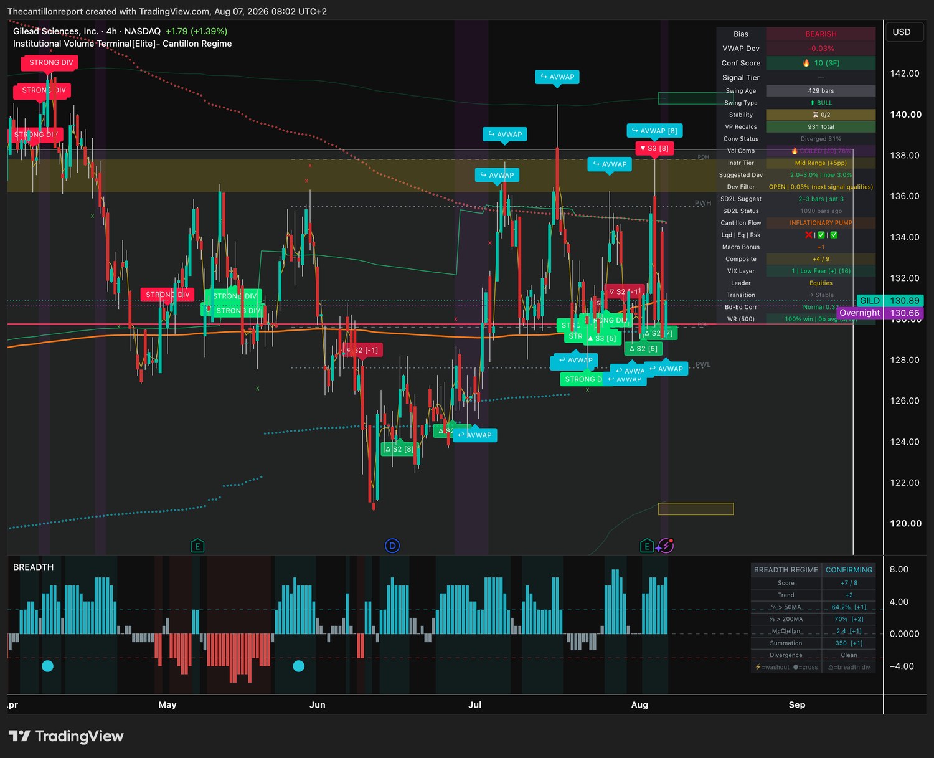Click the cyan breadth cross dot near June
The width and height of the screenshot is (934, 758).
[298, 666]
